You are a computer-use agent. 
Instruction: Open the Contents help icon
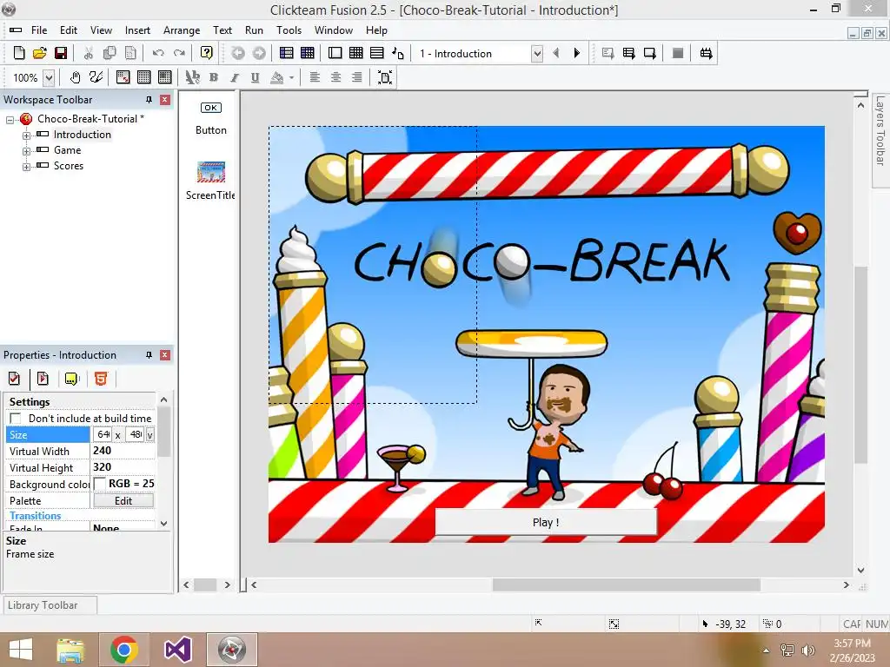click(x=207, y=53)
